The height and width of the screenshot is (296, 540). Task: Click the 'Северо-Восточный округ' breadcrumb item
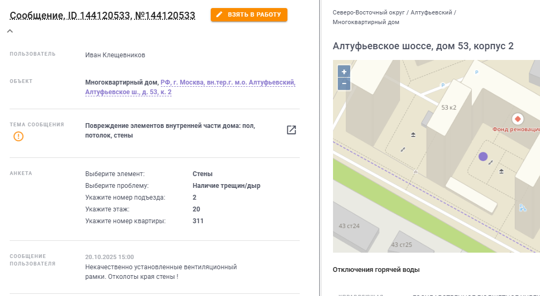[369, 12]
